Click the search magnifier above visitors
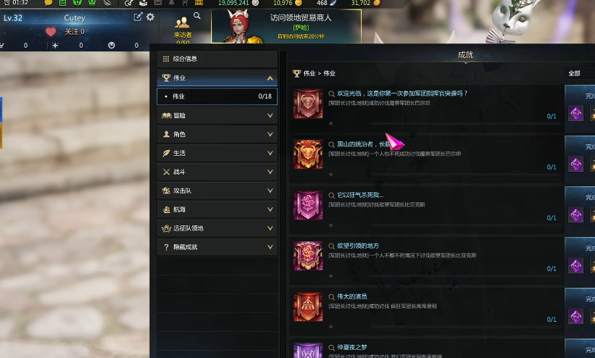Viewport: 595px width, 358px height. (x=197, y=15)
